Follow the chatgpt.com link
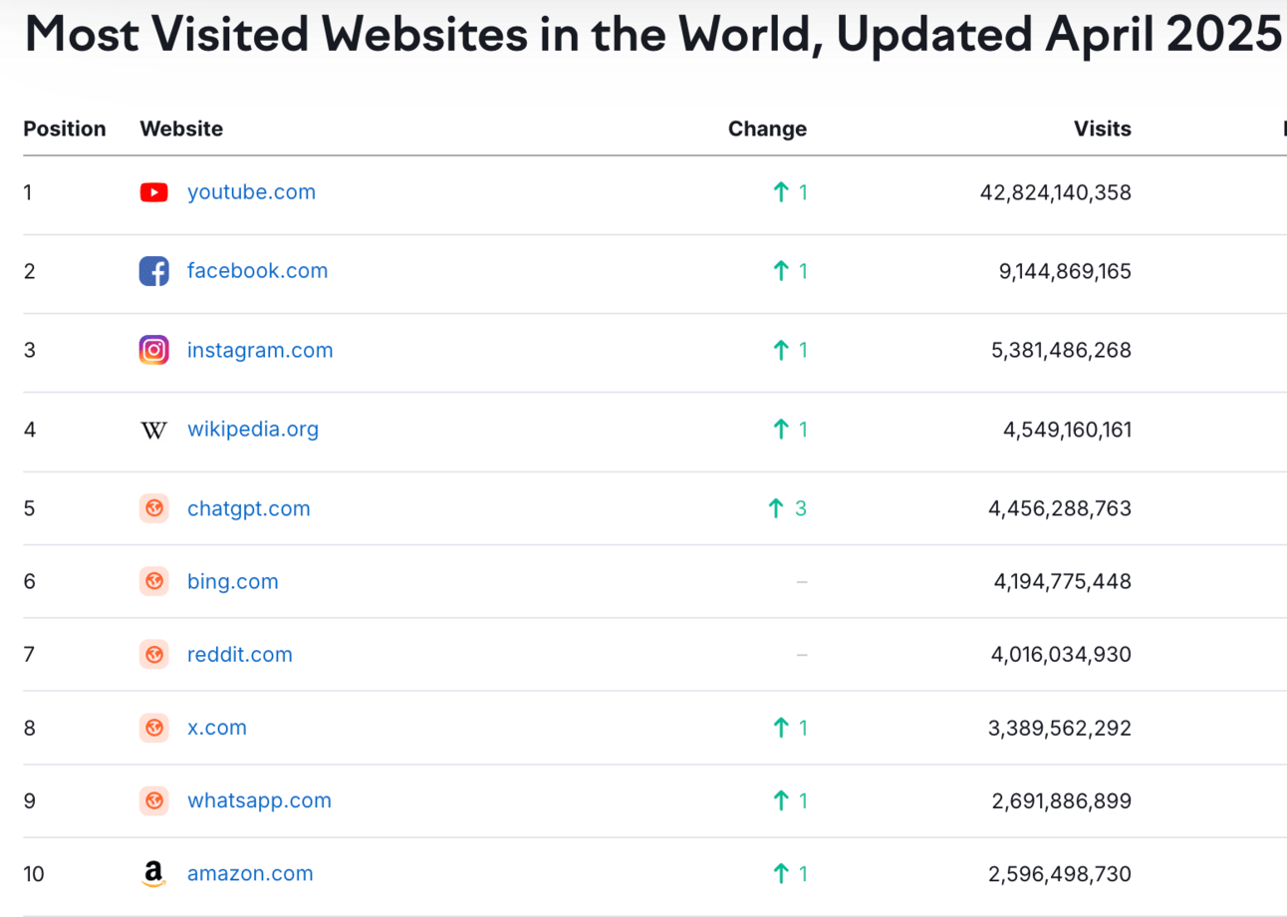Image resolution: width=1287 pixels, height=917 pixels. click(249, 508)
